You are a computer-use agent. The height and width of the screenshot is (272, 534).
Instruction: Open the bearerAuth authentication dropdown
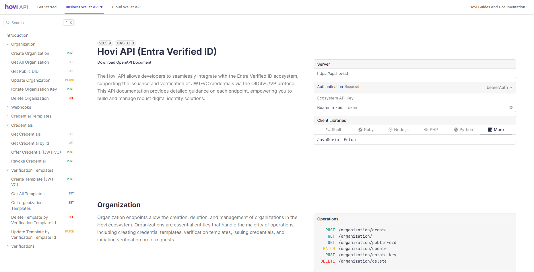tap(499, 87)
